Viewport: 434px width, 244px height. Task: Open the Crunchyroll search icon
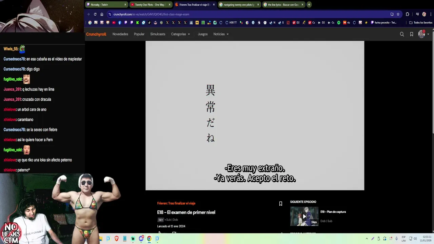click(402, 34)
